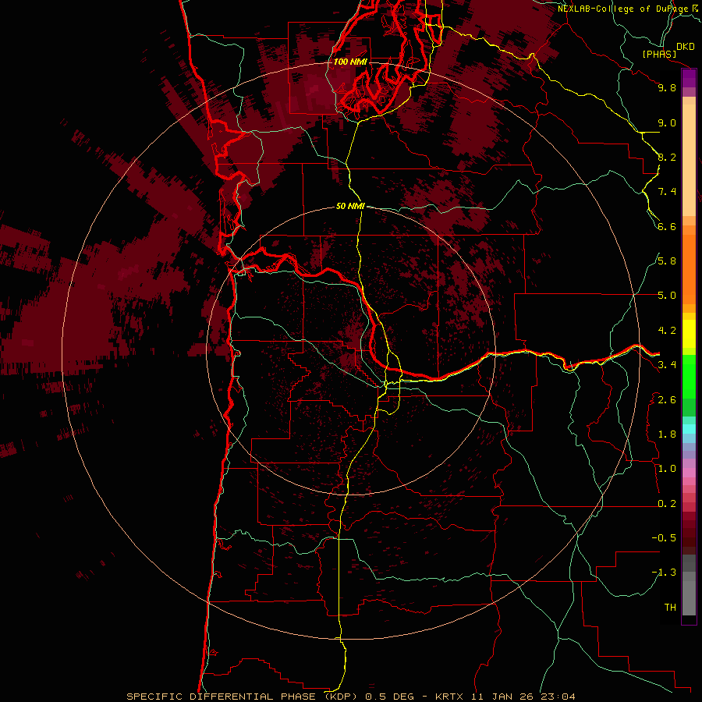The height and width of the screenshot is (702, 702).
Task: Click the 5.8 scale value
Action: [667, 261]
